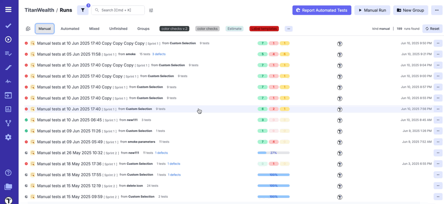Open the pulse activity icon in sidebar

click(x=8, y=82)
